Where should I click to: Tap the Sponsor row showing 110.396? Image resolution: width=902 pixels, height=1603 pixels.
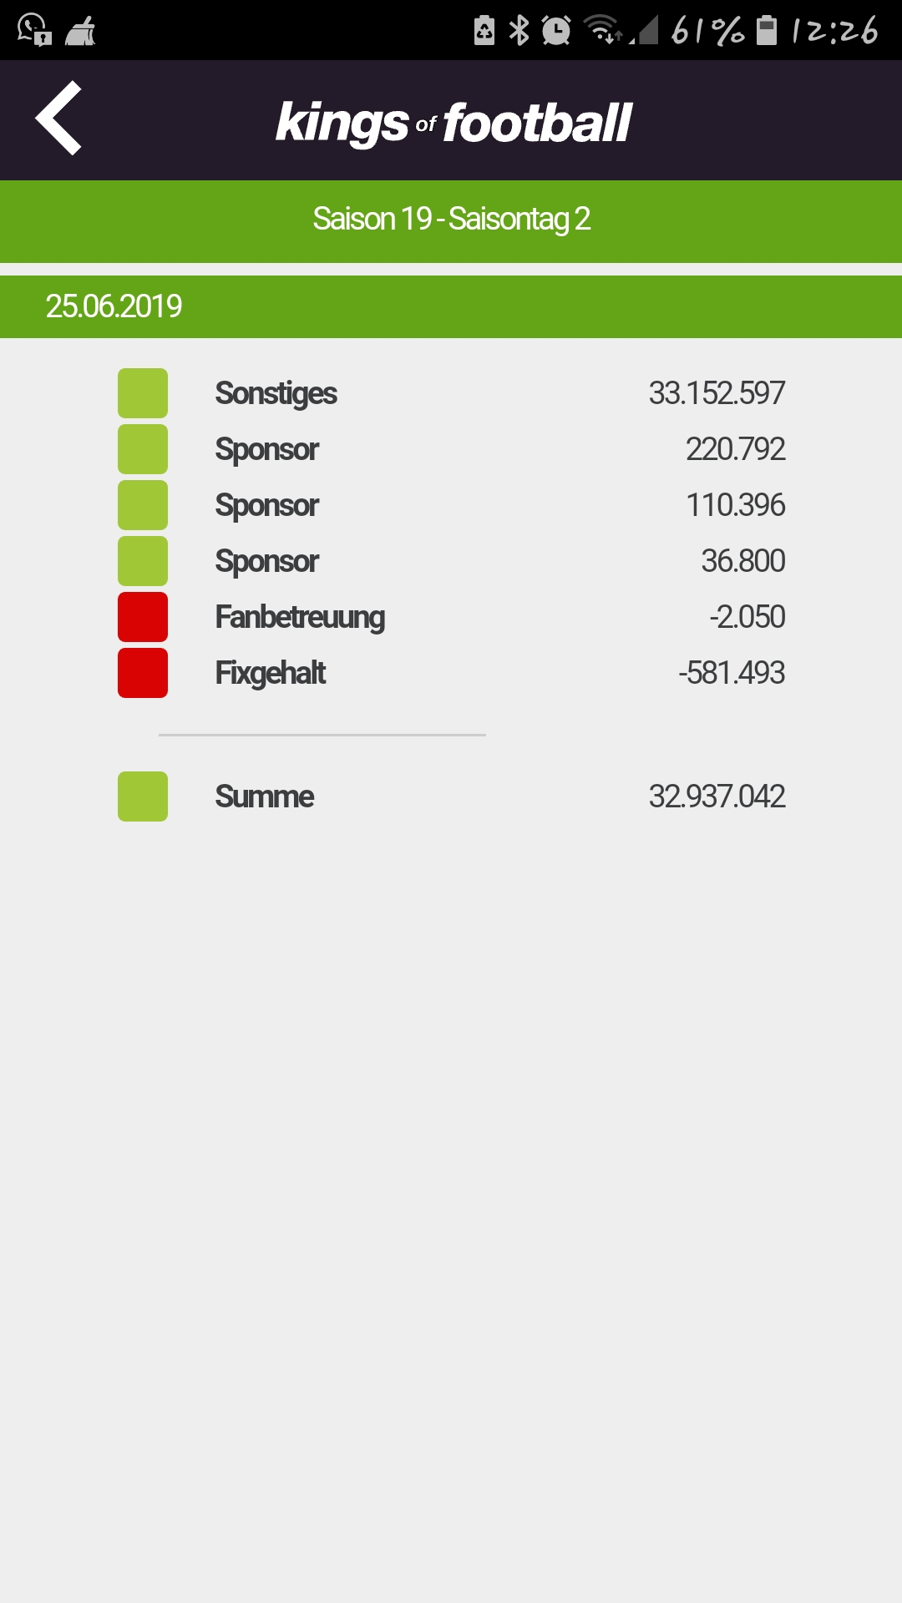(x=451, y=505)
